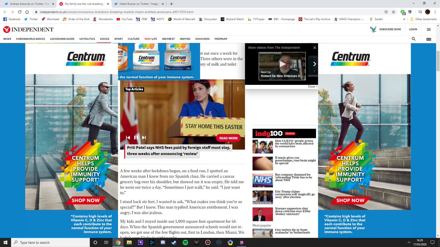The height and width of the screenshot is (247, 440).
Task: Open the Independent site search magnifier
Action: pos(414,39)
